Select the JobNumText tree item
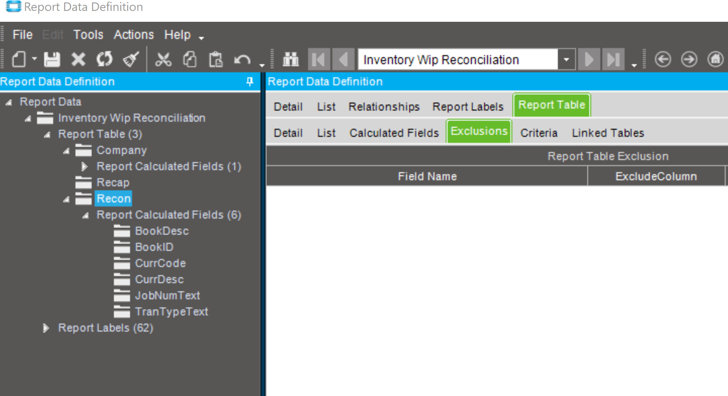 click(x=167, y=295)
